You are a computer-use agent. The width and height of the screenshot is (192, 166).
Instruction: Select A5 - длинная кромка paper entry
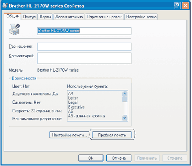click(87, 116)
